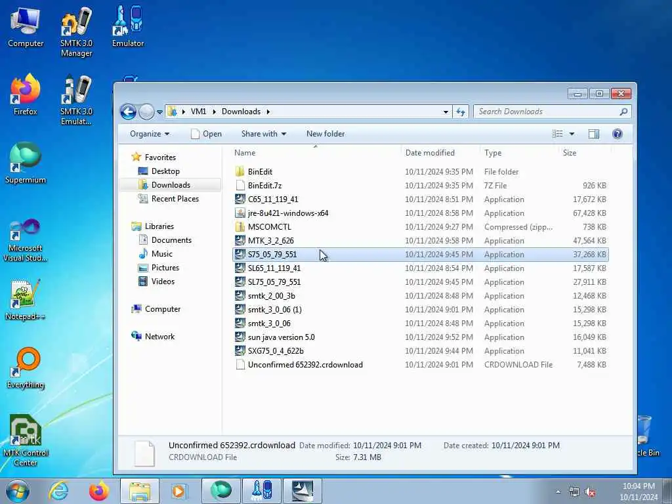Open the SMTK 3.0 Manager desktop shortcut
672x504 pixels.
click(76, 32)
